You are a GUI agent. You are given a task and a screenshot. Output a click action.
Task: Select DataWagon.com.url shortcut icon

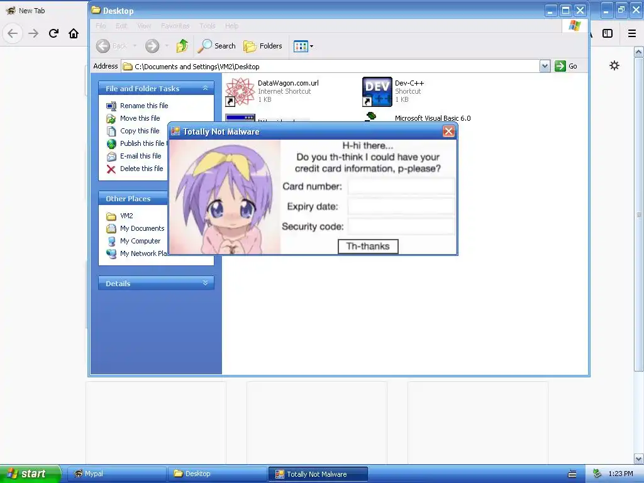pyautogui.click(x=240, y=92)
